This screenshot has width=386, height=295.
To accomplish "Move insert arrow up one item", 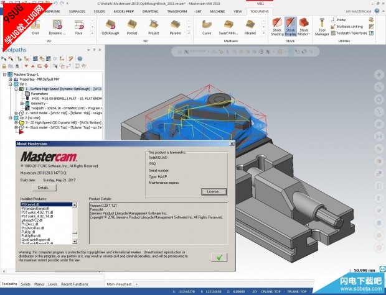I will 33,66.
